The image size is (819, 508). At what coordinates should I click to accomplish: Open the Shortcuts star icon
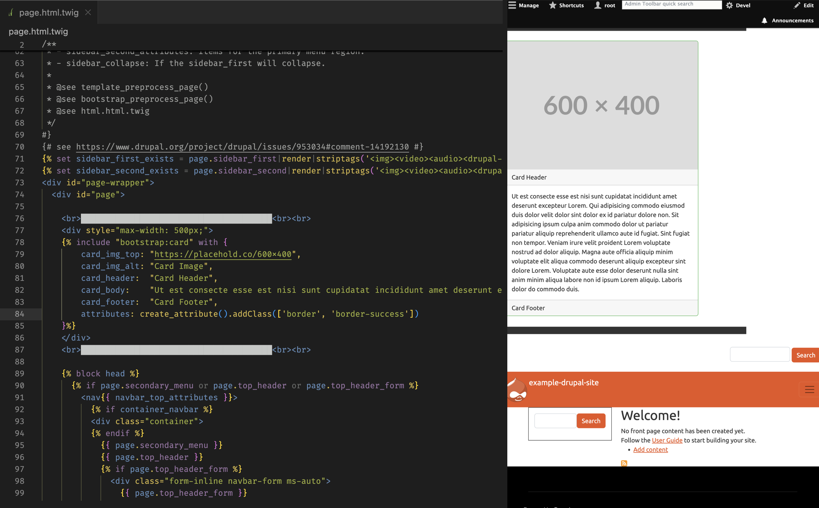coord(552,5)
